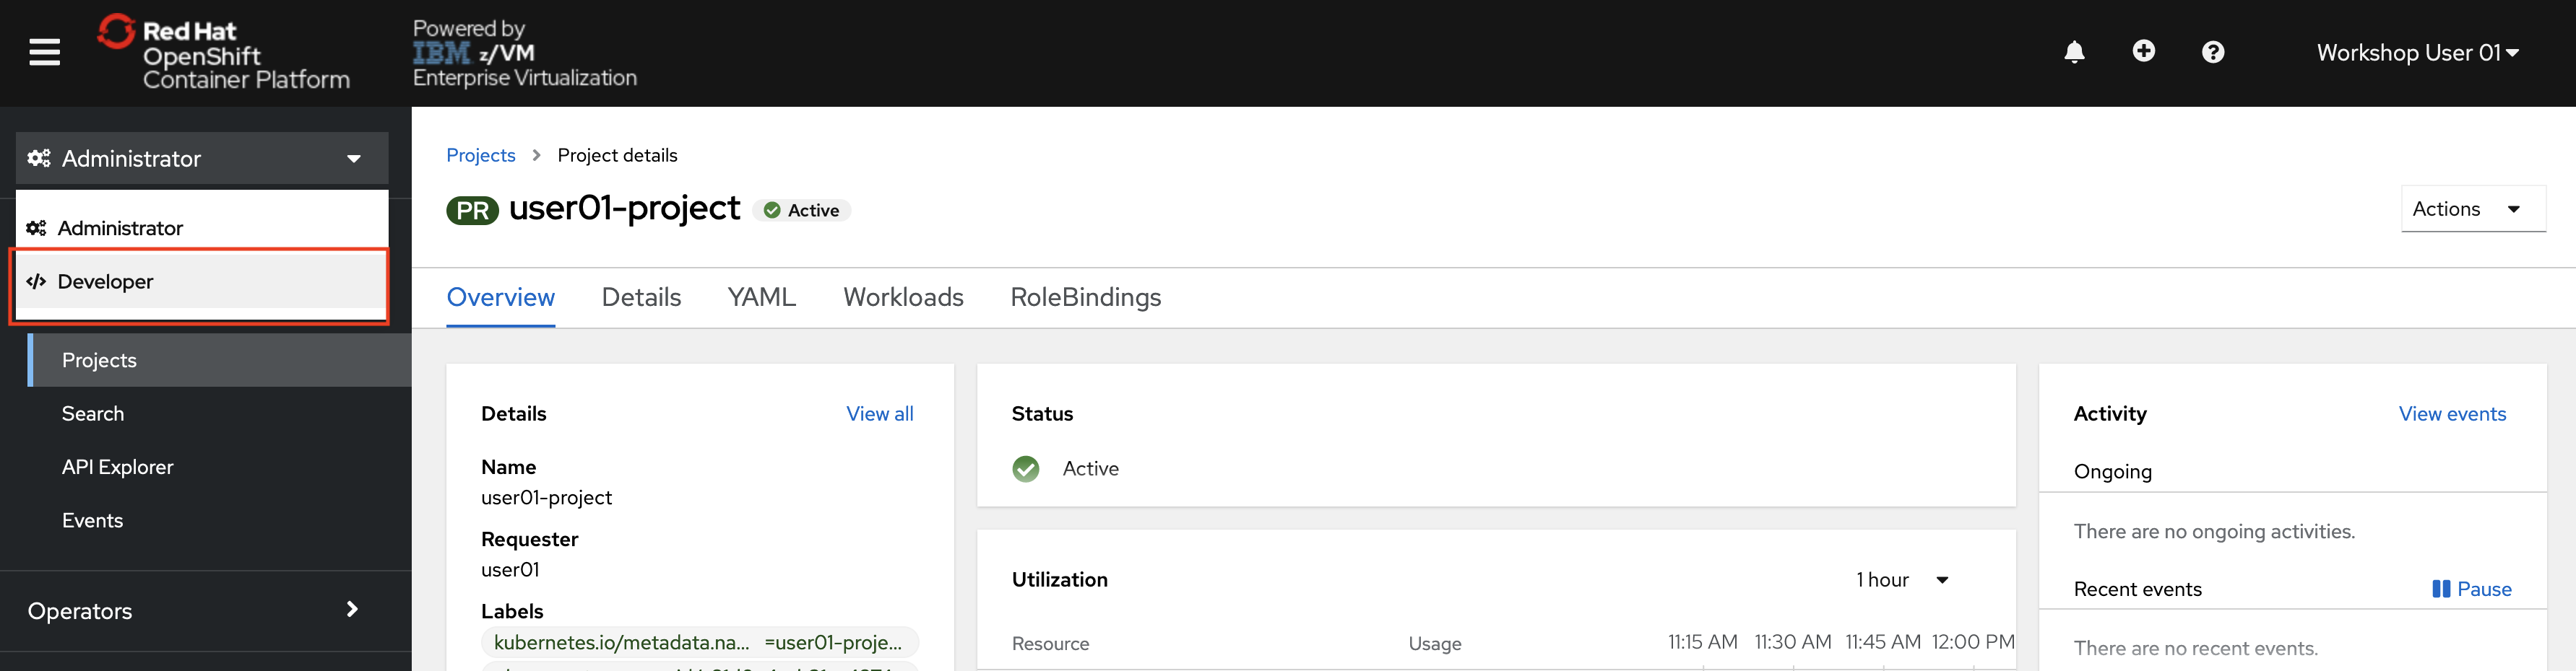This screenshot has height=671, width=2576.
Task: Select the Developer perspective option
Action: coord(201,281)
